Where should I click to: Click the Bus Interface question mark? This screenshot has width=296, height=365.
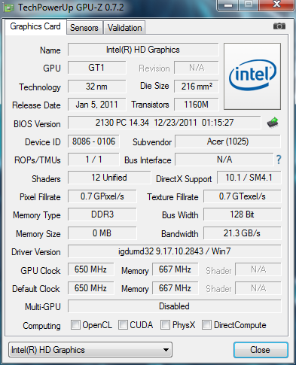[x=279, y=160]
